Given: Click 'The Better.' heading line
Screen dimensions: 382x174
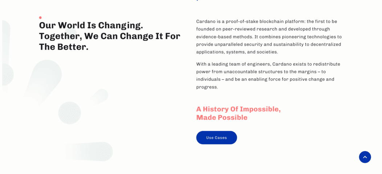Looking at the screenshot, I should (x=64, y=47).
